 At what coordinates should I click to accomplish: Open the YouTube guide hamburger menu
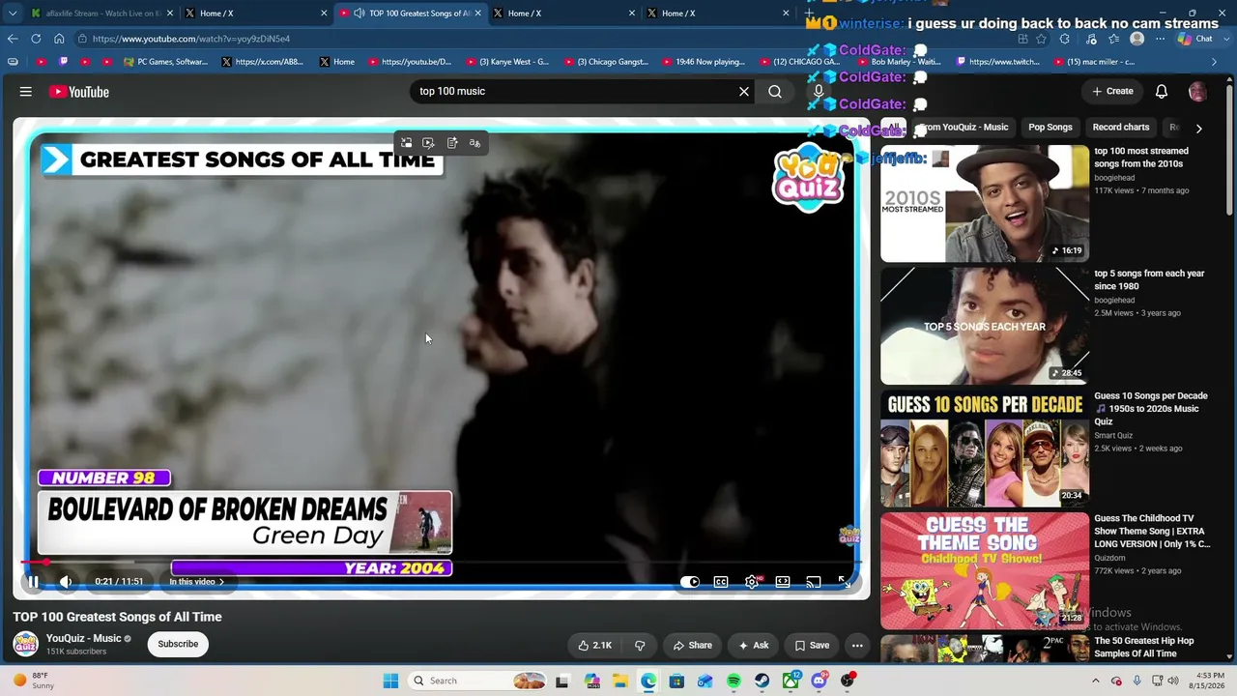click(x=26, y=92)
